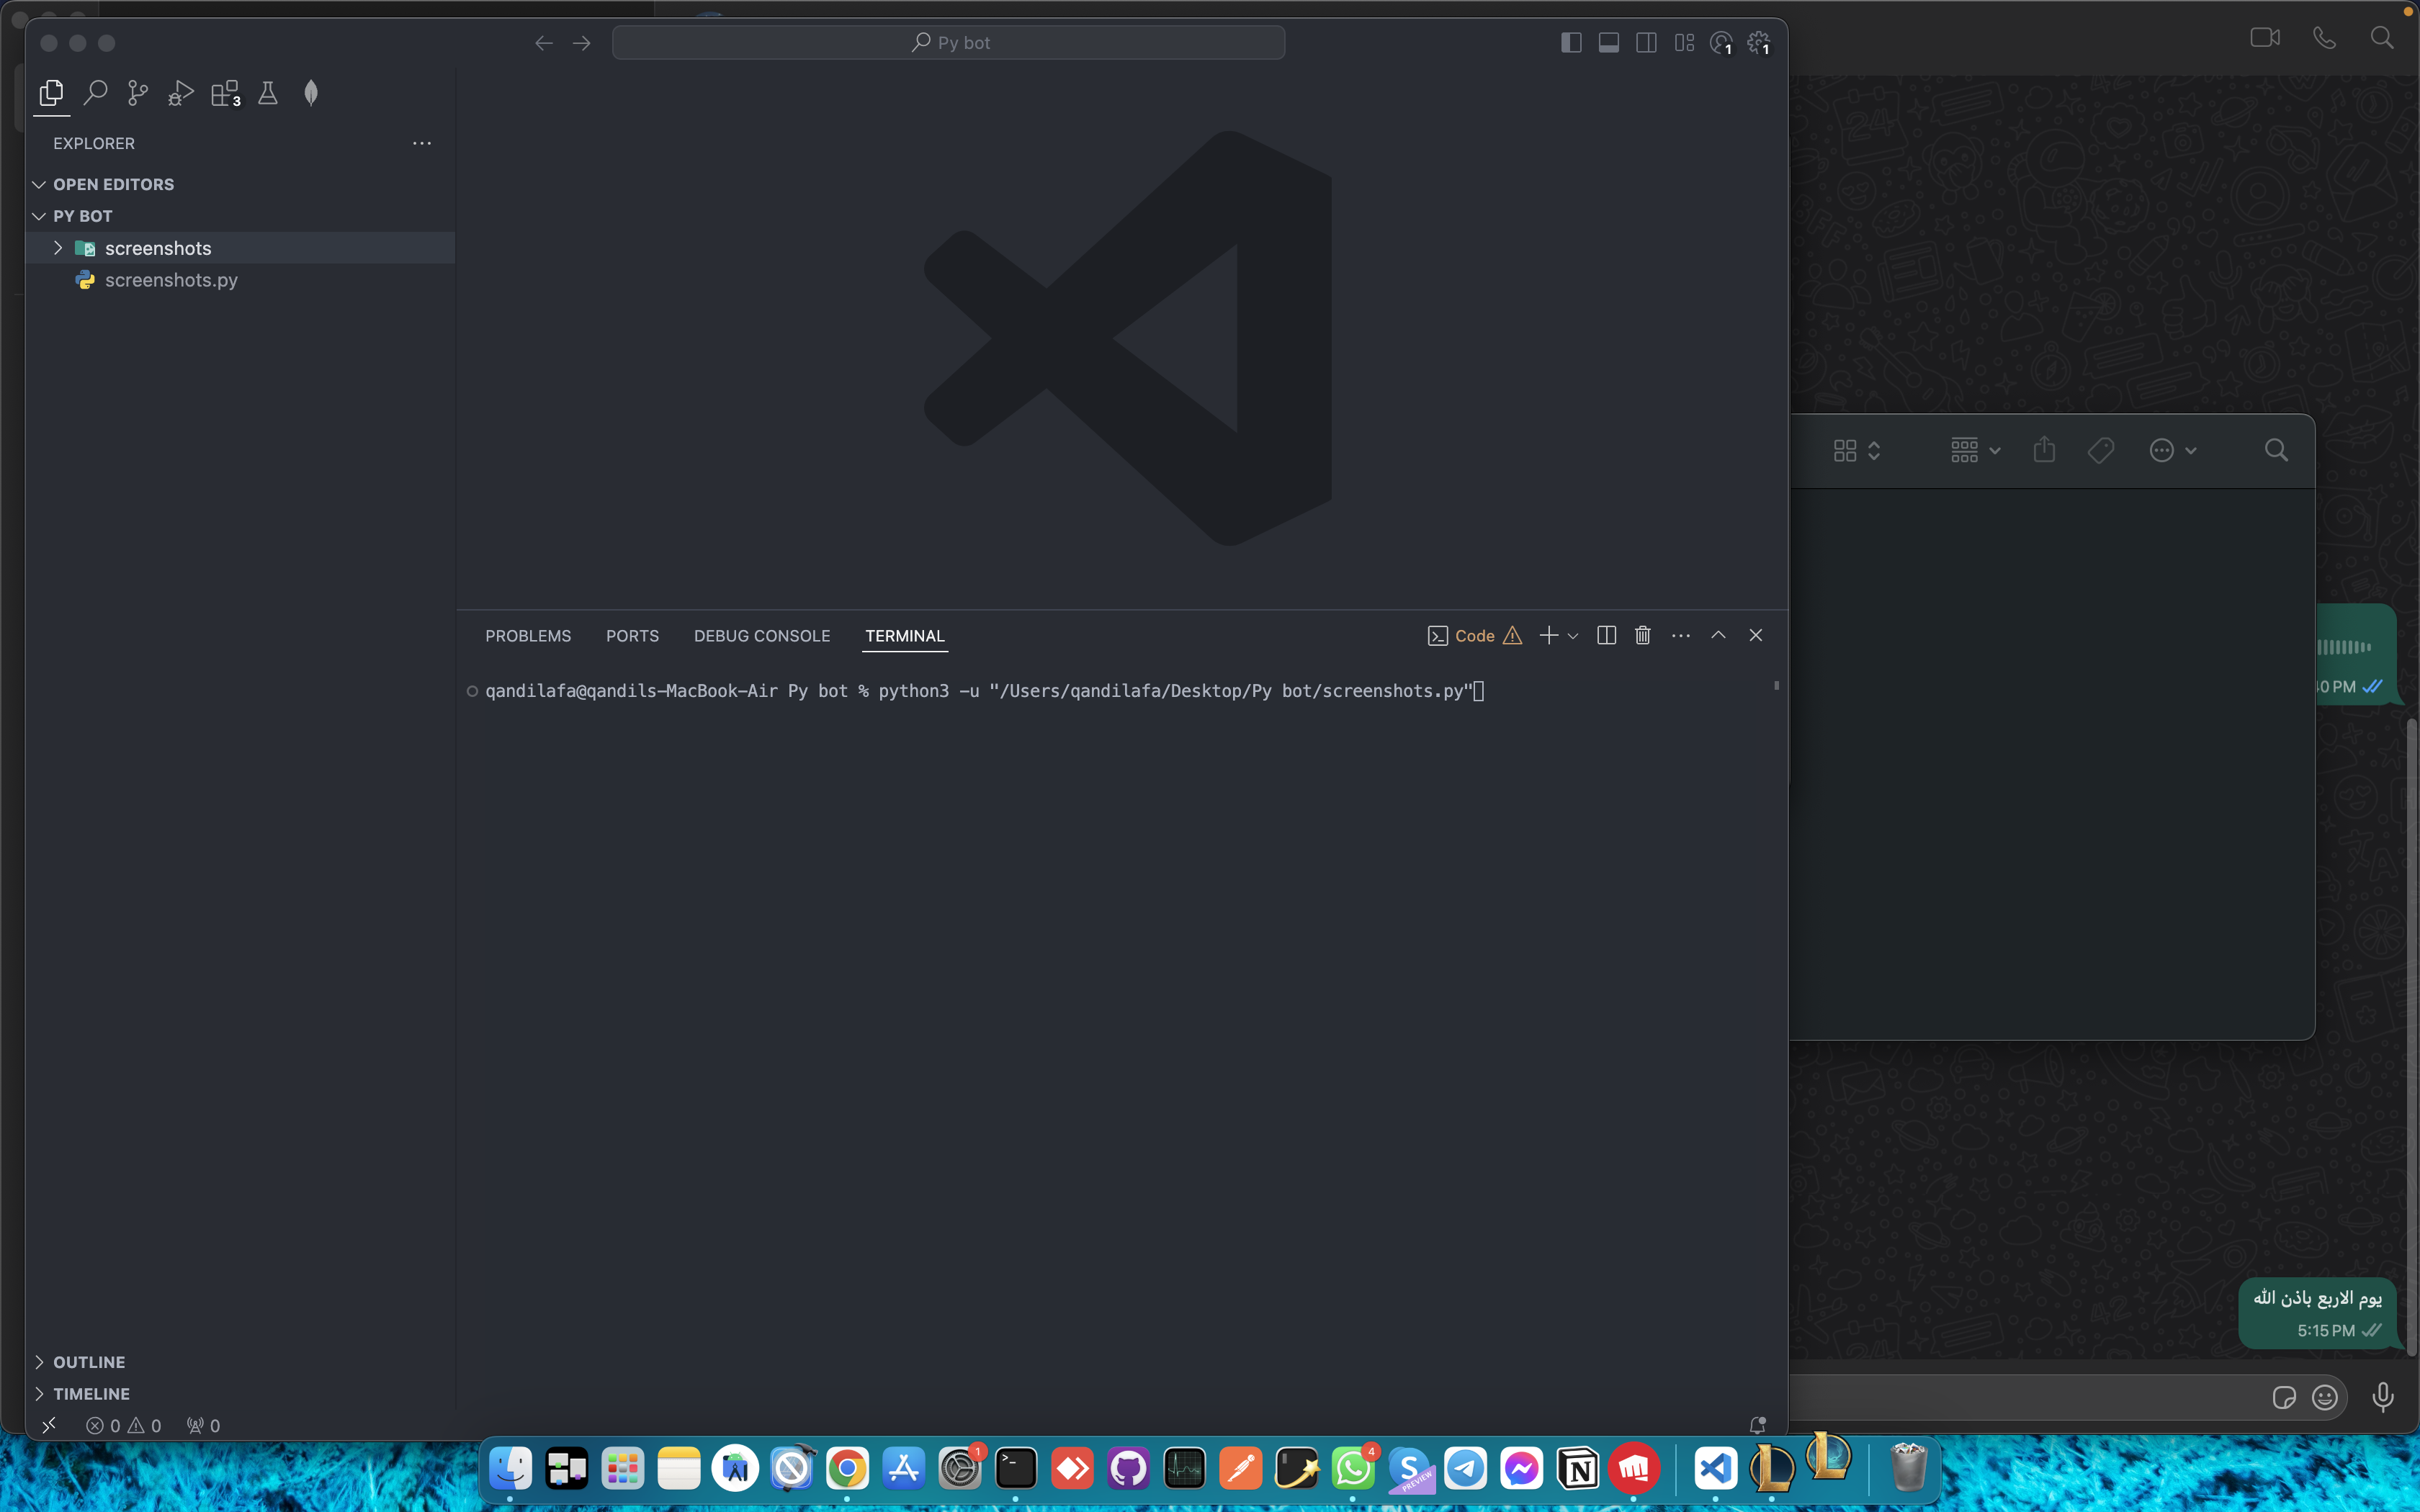Open the MongoDB leaf view
The height and width of the screenshot is (1512, 2420).
pyautogui.click(x=311, y=94)
